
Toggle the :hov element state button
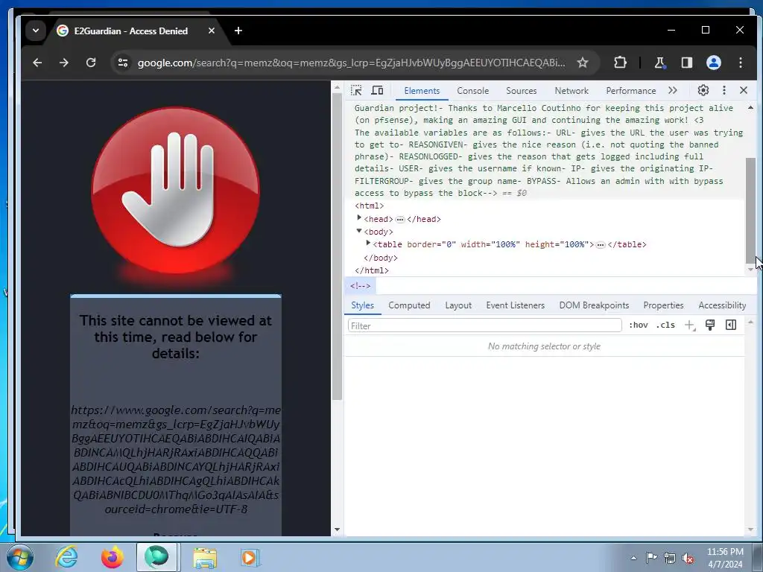tap(638, 325)
